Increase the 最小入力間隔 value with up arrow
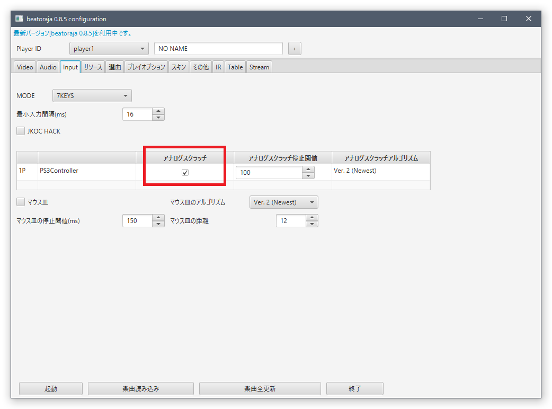This screenshot has width=552, height=409. tap(158, 111)
